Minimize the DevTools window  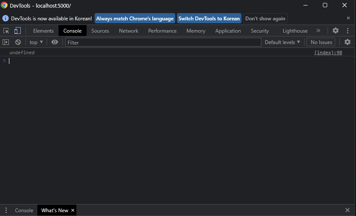[x=306, y=5]
